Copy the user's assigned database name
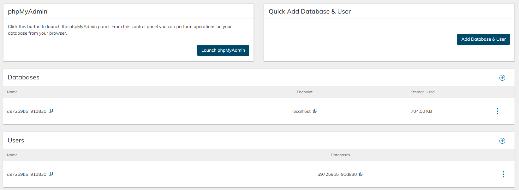Screen dimensions: 519x190 click(x=361, y=174)
